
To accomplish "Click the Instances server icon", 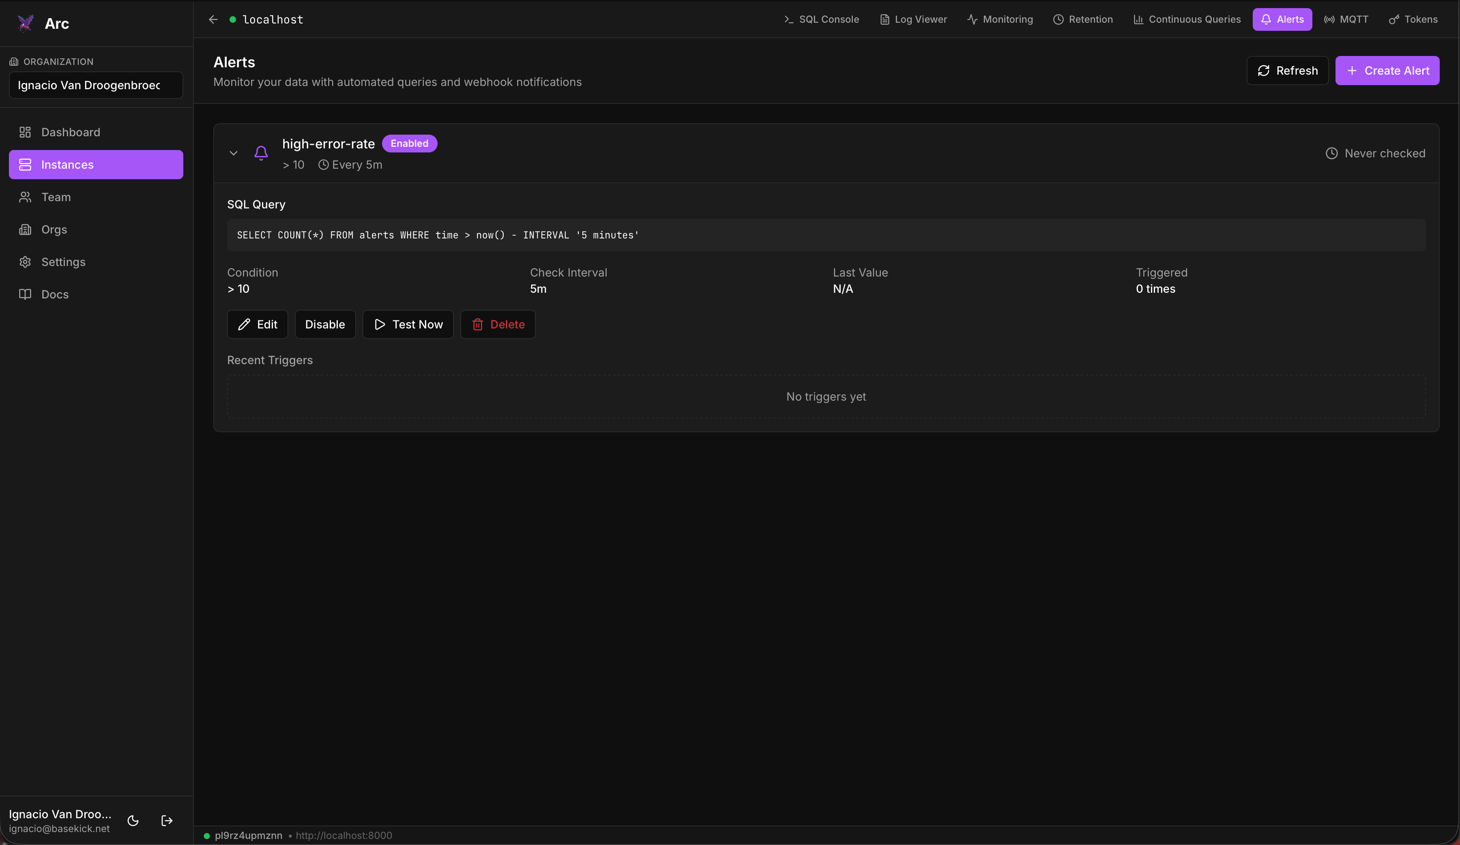I will pyautogui.click(x=25, y=165).
